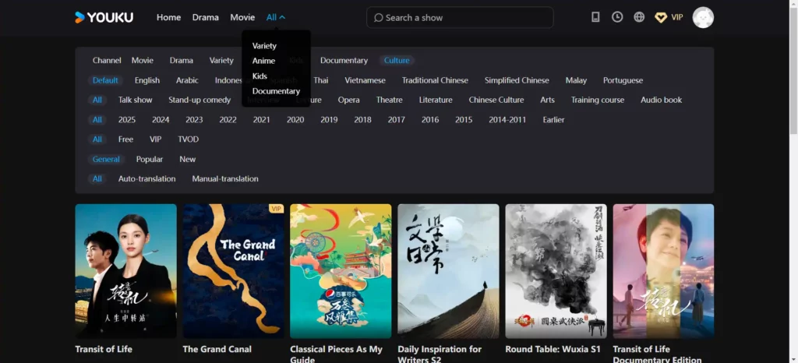The height and width of the screenshot is (363, 798).
Task: Click the search magnifier icon
Action: (x=378, y=18)
